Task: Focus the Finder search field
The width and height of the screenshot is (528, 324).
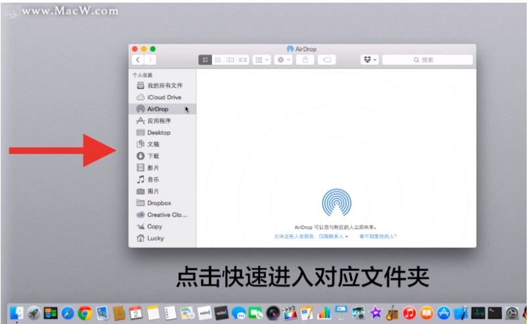Action: [x=428, y=60]
